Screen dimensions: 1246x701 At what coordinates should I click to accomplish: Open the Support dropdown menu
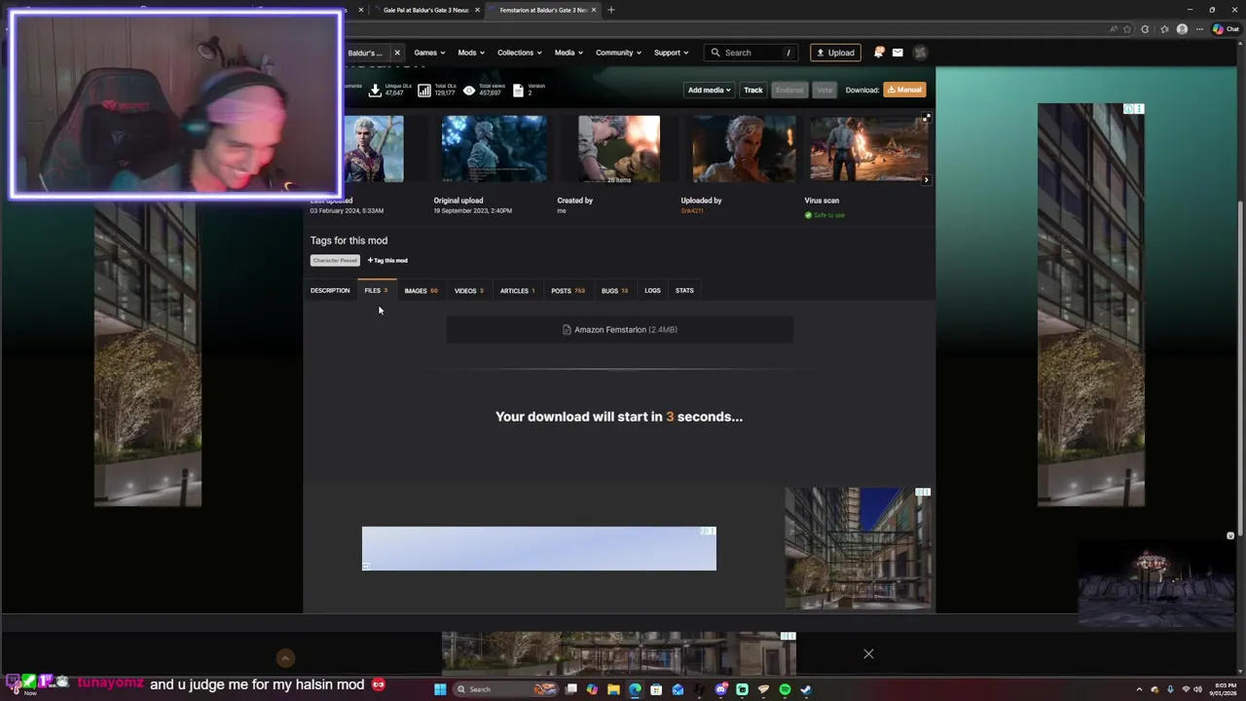point(671,53)
